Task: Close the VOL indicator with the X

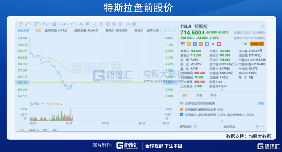Action: 31,104
